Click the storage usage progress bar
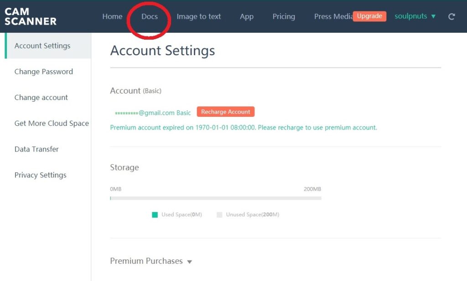Image resolution: width=467 pixels, height=281 pixels. (x=216, y=198)
